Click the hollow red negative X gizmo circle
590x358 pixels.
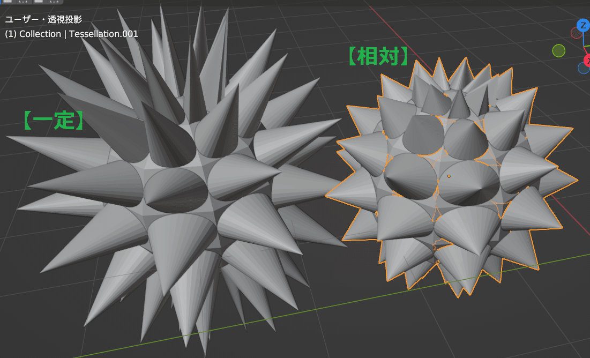click(576, 33)
